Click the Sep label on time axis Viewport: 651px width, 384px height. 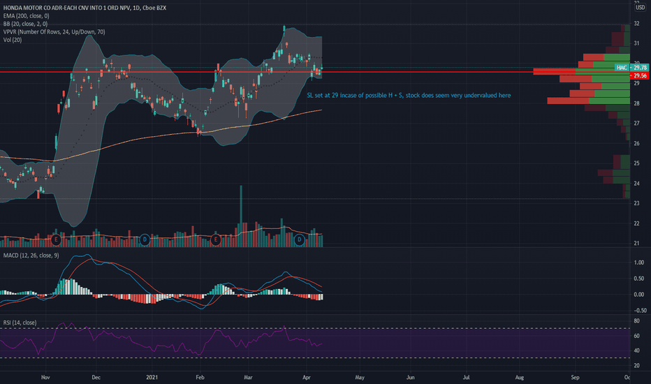575,377
